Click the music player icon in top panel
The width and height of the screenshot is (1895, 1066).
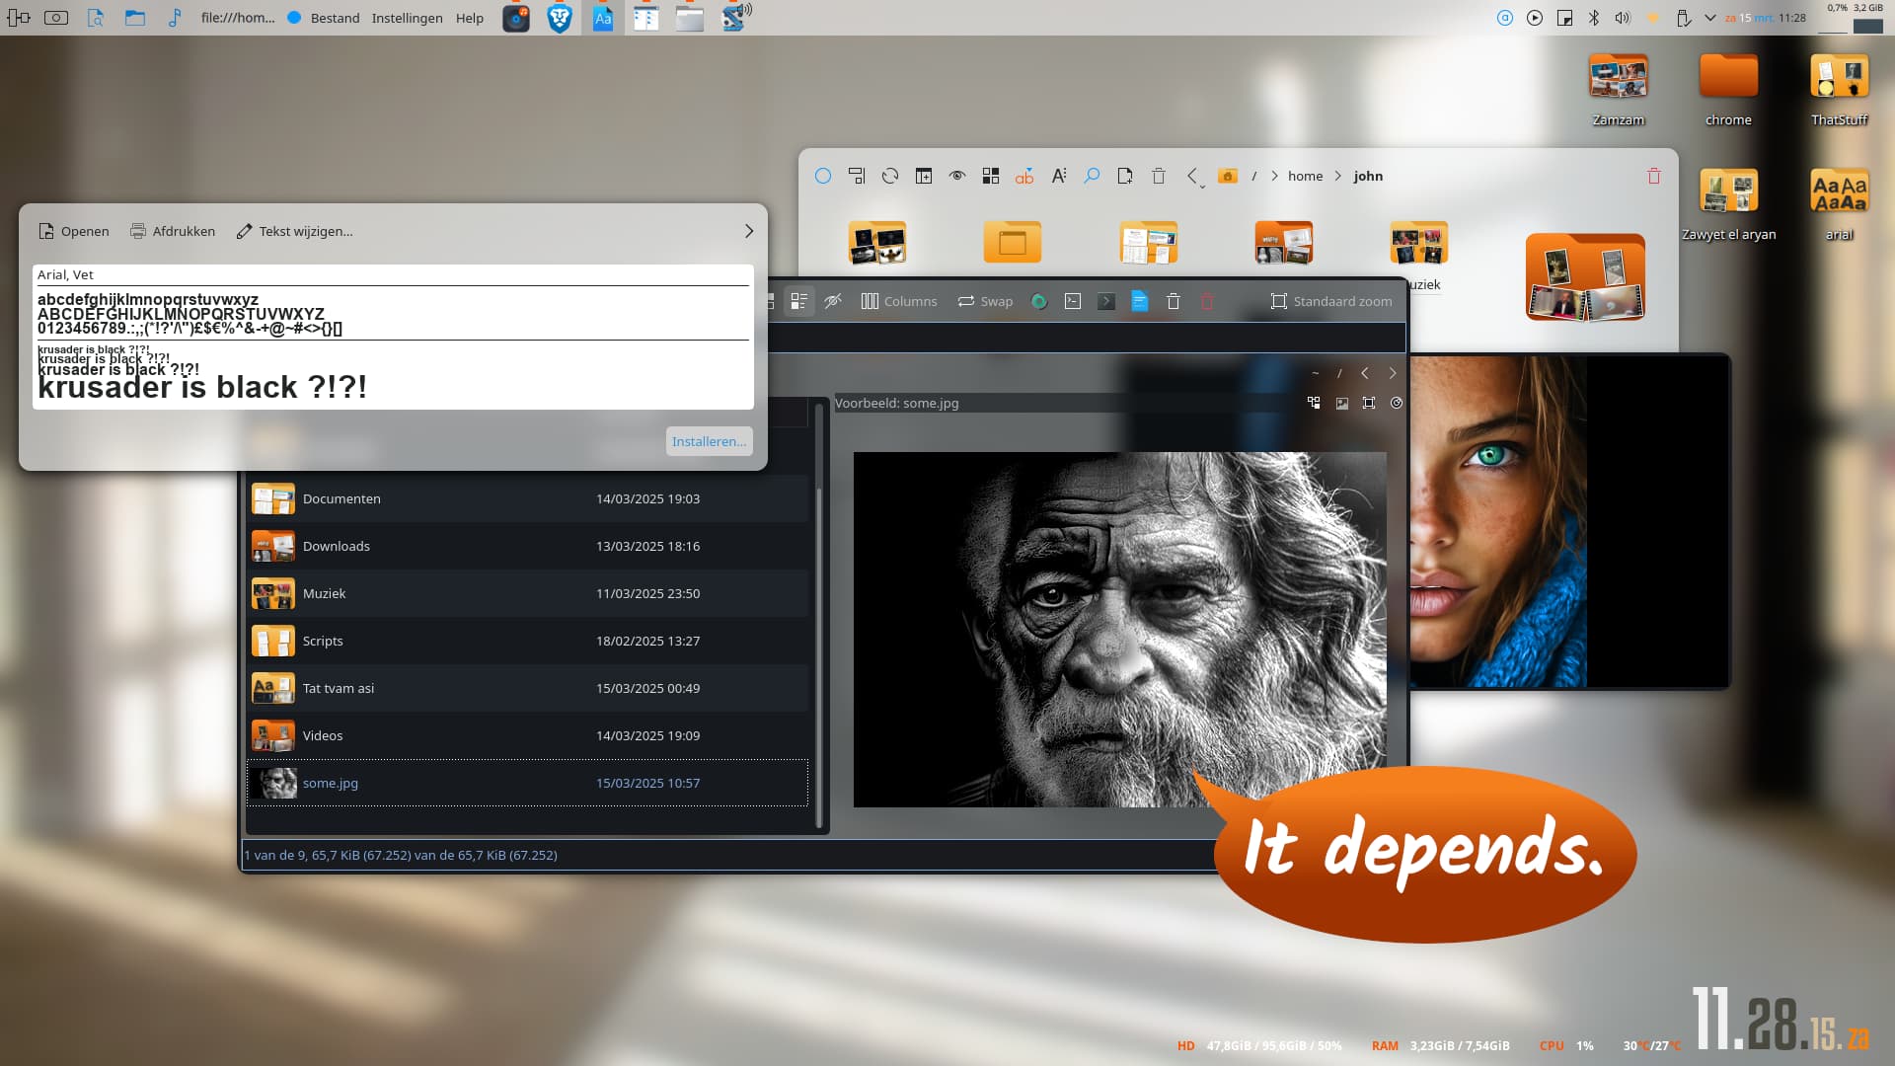click(x=516, y=18)
